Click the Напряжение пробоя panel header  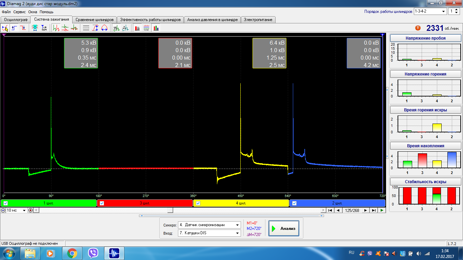pyautogui.click(x=425, y=38)
